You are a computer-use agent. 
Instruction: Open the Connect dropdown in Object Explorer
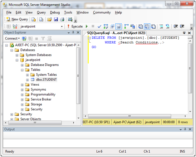[12, 38]
